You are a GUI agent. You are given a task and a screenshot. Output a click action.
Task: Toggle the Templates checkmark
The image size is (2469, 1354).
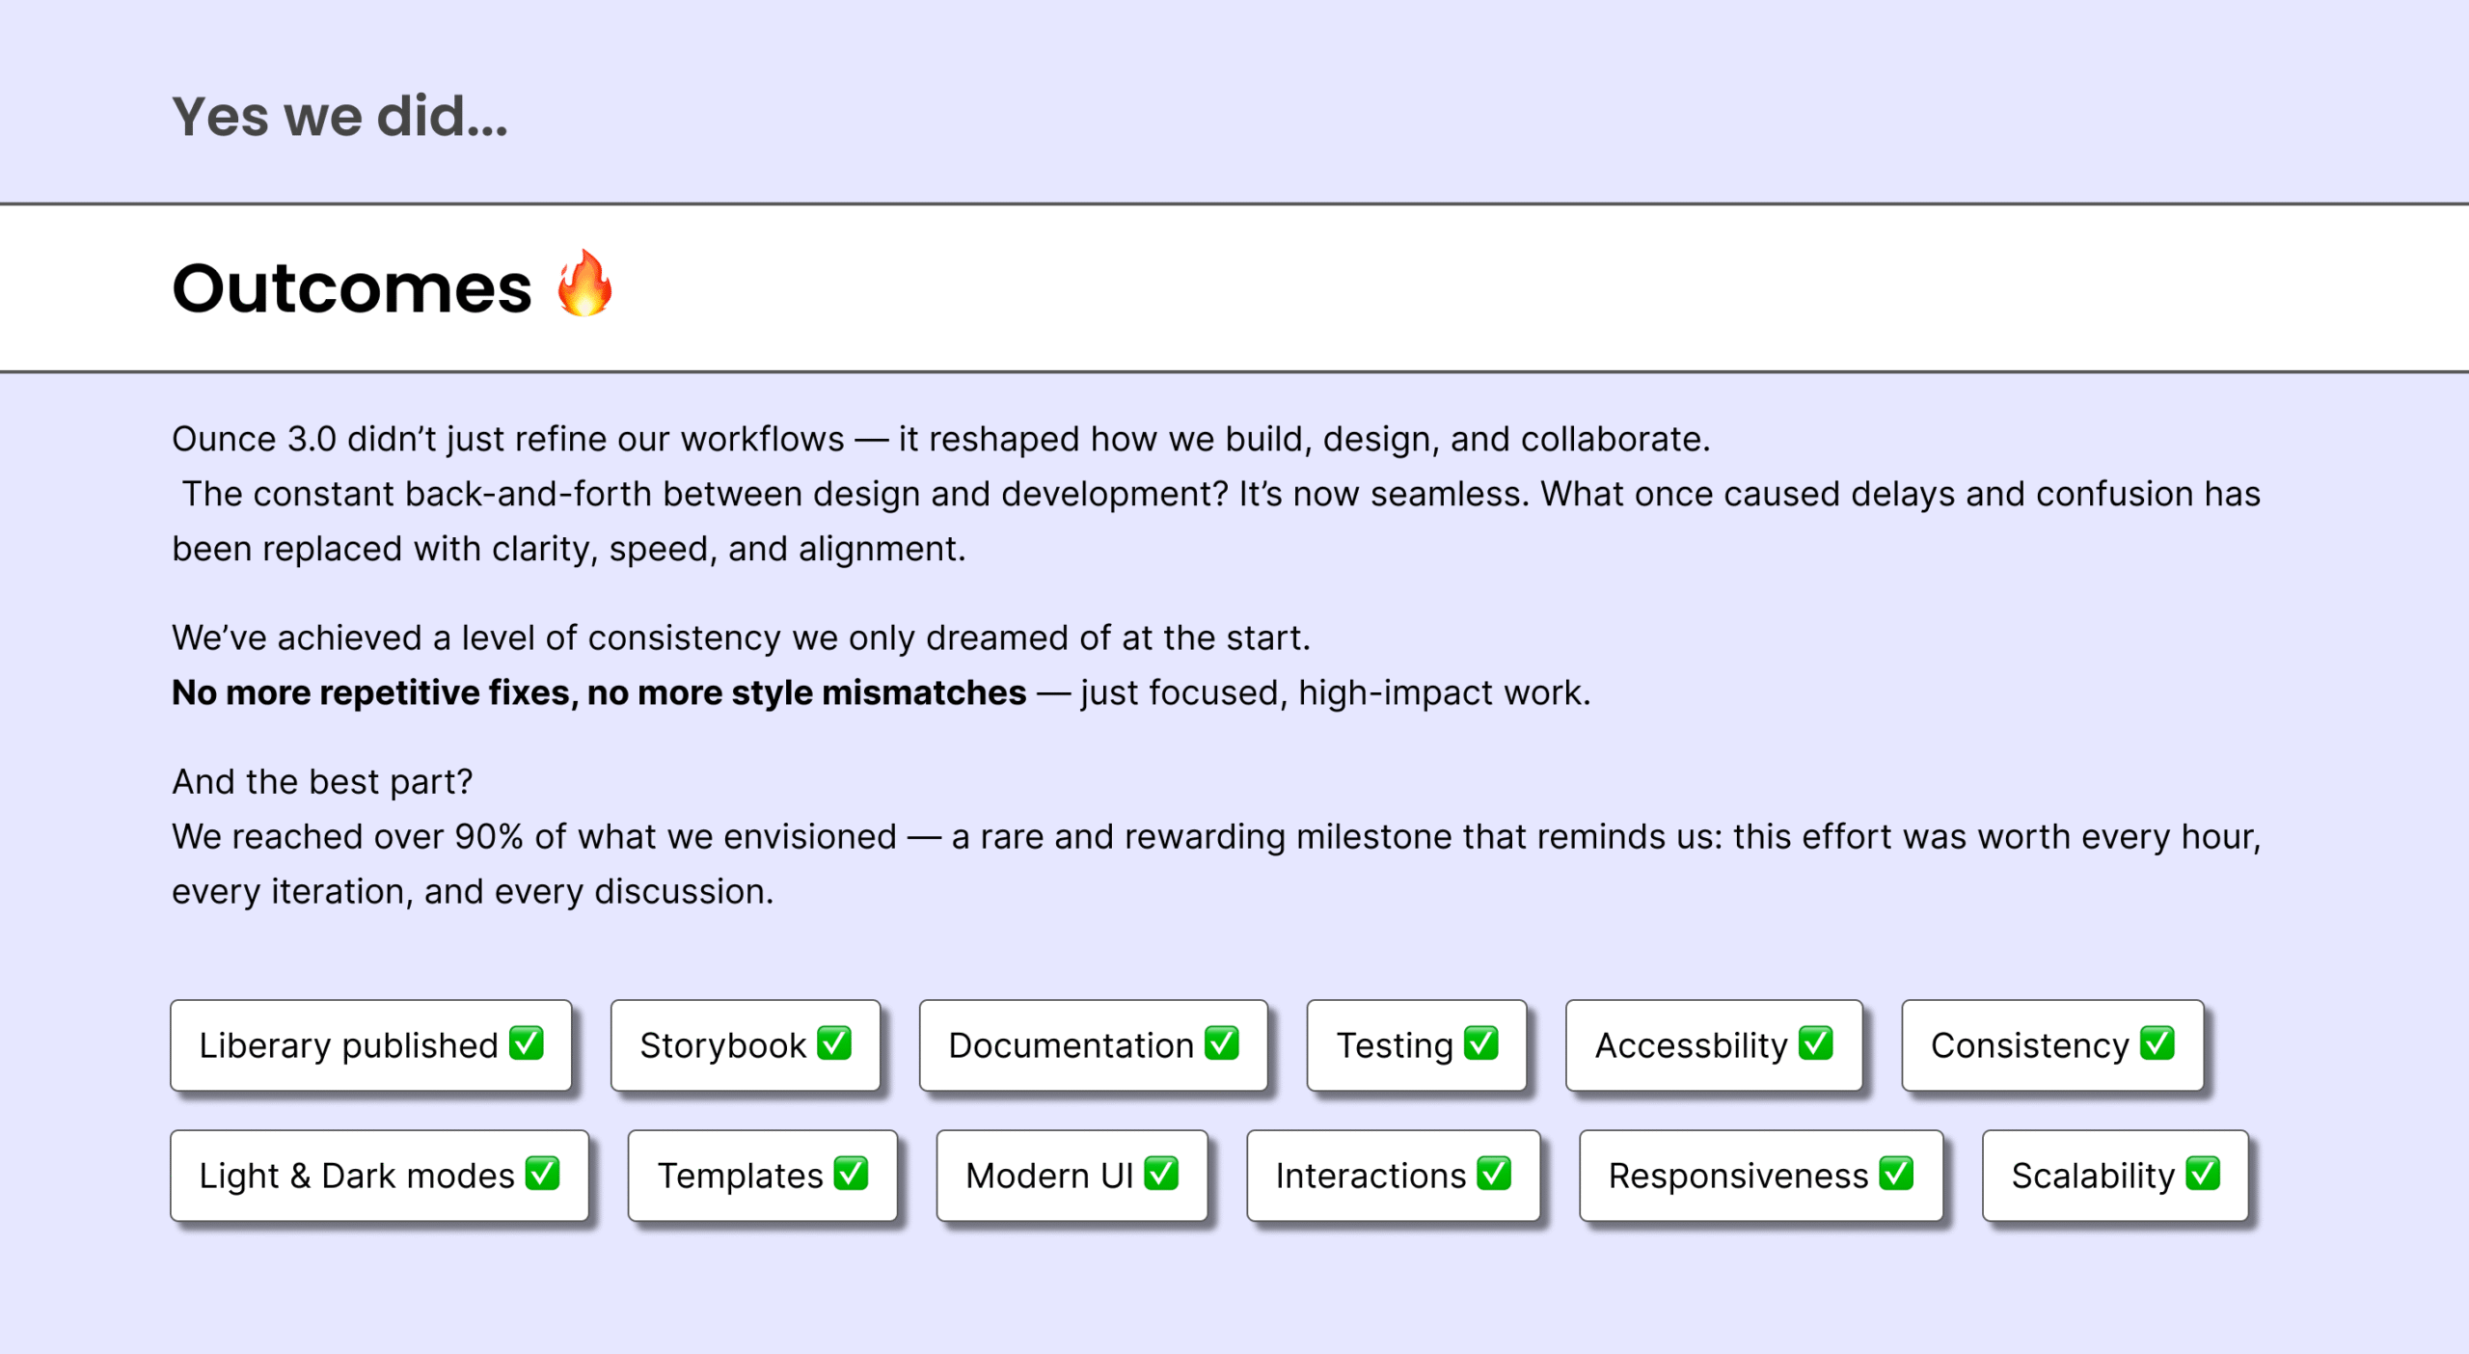[852, 1174]
